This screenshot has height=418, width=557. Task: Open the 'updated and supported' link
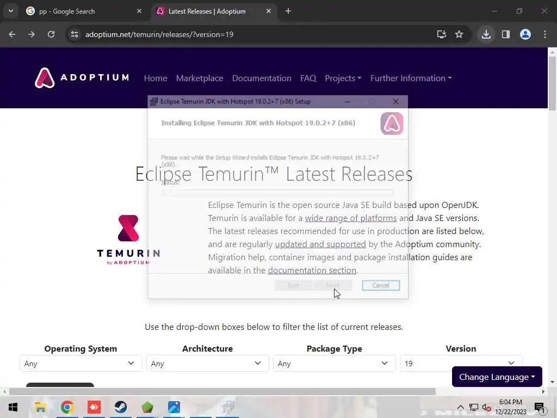pyautogui.click(x=320, y=244)
